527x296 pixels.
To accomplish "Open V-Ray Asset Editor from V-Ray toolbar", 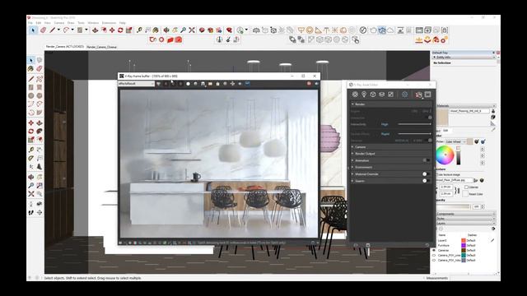I will pyautogui.click(x=363, y=30).
